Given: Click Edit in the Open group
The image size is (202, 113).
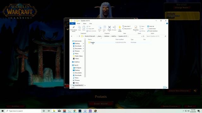Looking at the screenshot, I should click(141, 29).
